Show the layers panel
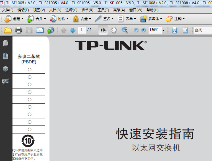 pyautogui.click(x=6, y=69)
